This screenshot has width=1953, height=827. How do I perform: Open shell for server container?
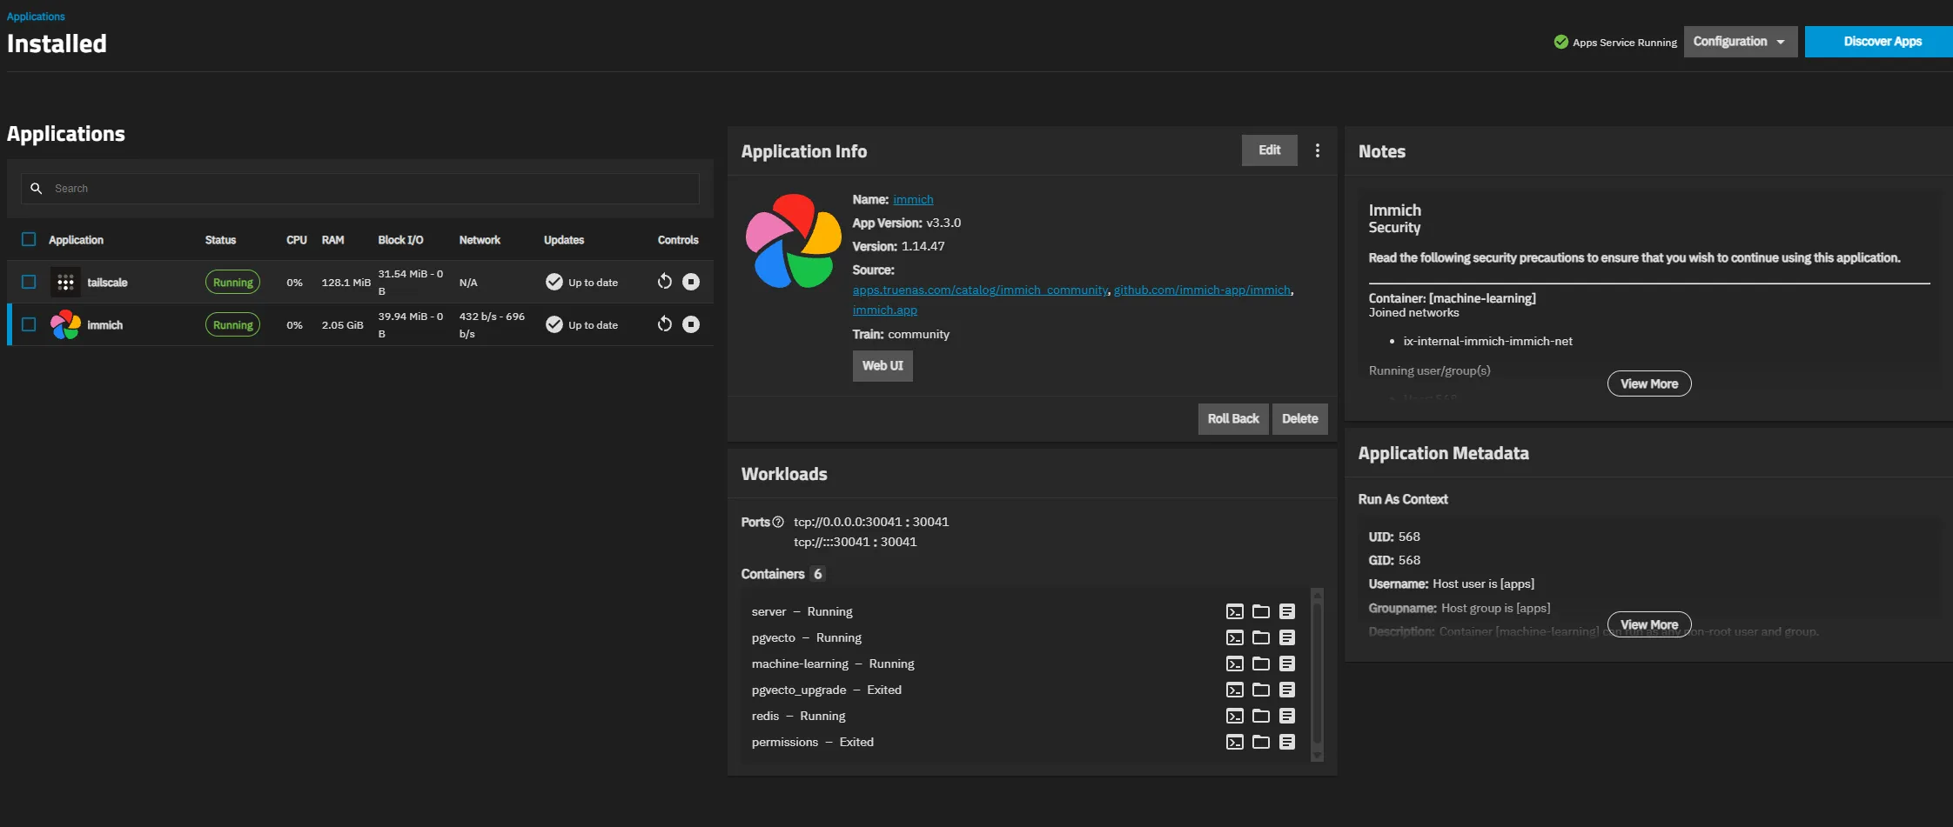click(1234, 611)
